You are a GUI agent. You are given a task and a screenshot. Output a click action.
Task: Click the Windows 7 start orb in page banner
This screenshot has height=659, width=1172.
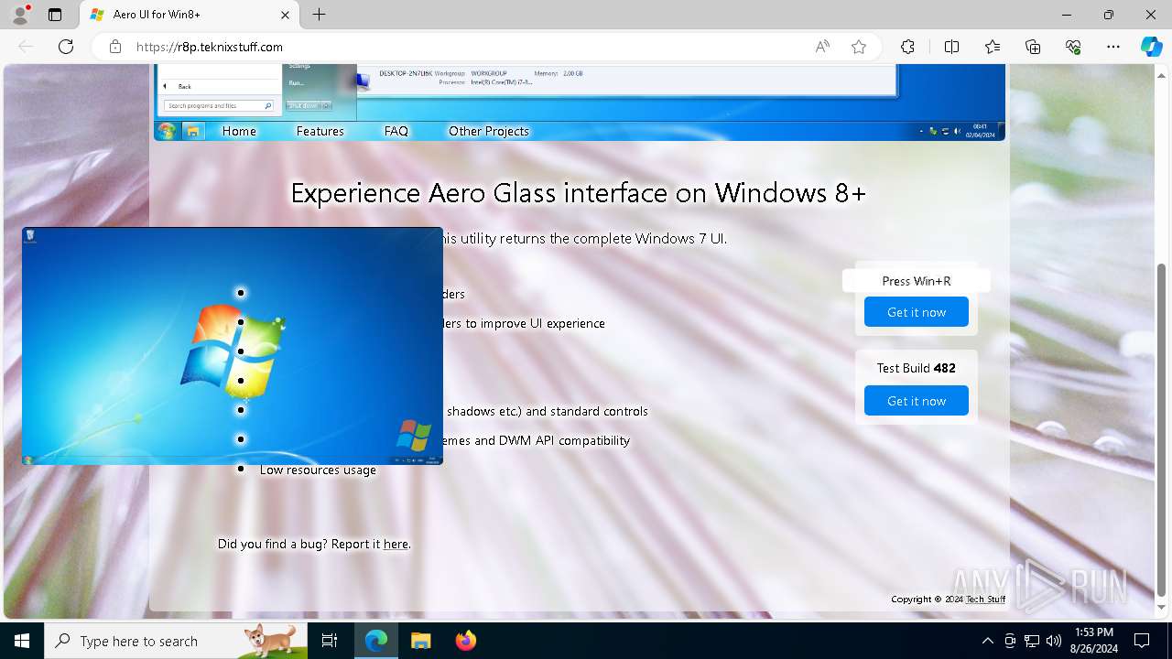click(x=167, y=131)
